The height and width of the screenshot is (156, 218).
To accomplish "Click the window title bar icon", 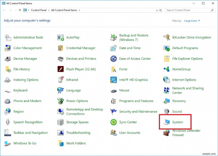I will (x=4, y=3).
